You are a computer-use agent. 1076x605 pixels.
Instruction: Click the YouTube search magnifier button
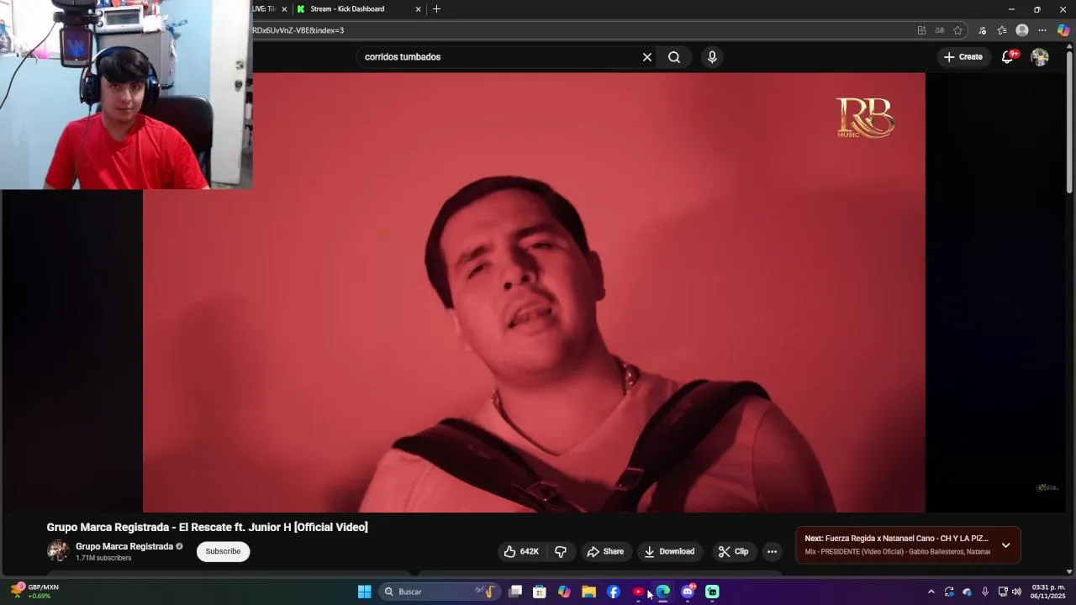tap(674, 57)
